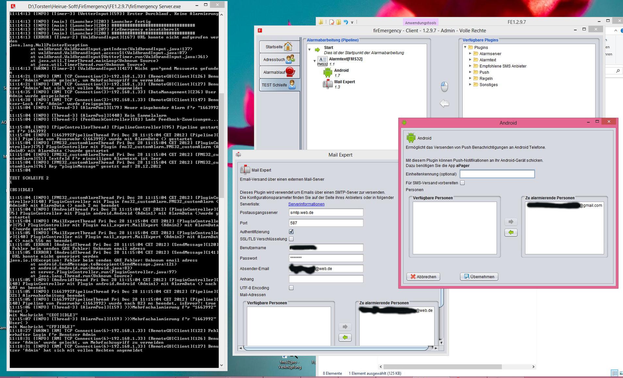This screenshot has width=623, height=378.
Task: Click green left arrow in Android dialog
Action: click(x=511, y=232)
